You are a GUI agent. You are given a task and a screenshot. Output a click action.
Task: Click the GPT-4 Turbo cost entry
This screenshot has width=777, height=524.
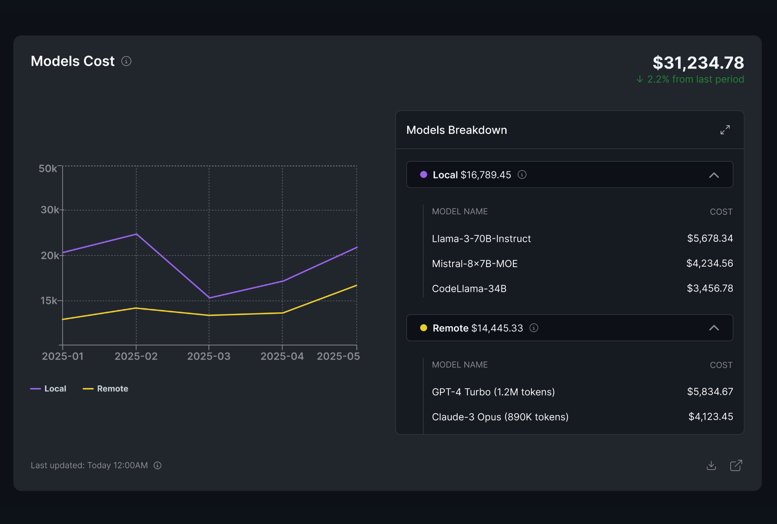[x=710, y=391]
